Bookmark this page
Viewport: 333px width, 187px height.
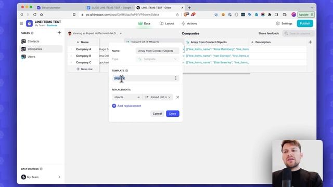(x=74, y=15)
